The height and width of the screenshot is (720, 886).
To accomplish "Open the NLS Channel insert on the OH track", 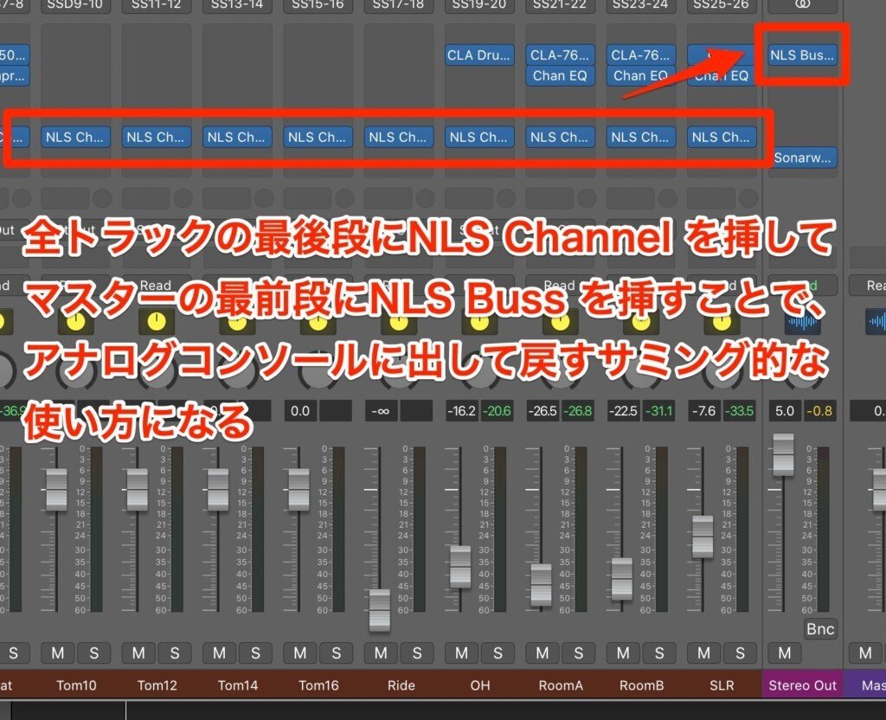I will tap(478, 136).
